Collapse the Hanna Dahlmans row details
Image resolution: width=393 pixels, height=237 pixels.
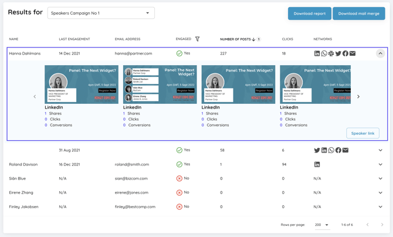pos(380,53)
